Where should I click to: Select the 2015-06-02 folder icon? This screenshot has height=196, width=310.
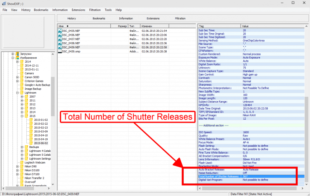coord(31,143)
